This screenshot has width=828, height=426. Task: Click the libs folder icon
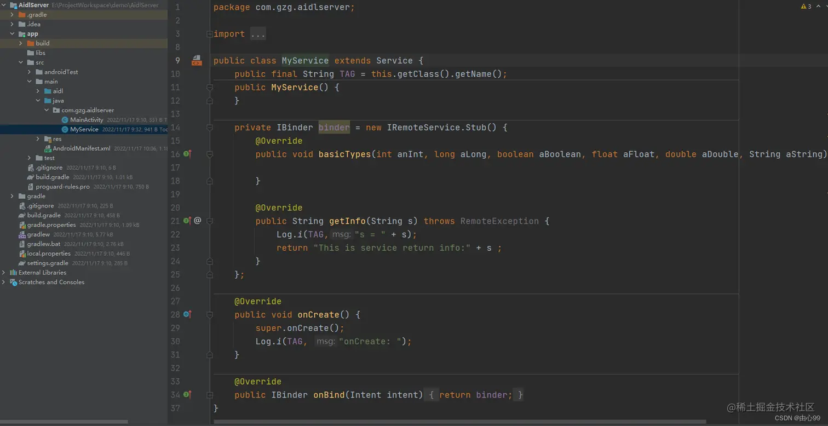[x=31, y=53]
